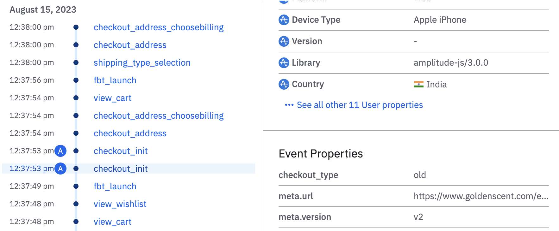The height and width of the screenshot is (231, 559).
Task: Click Amplitude icon next to Version
Action: 284,41
